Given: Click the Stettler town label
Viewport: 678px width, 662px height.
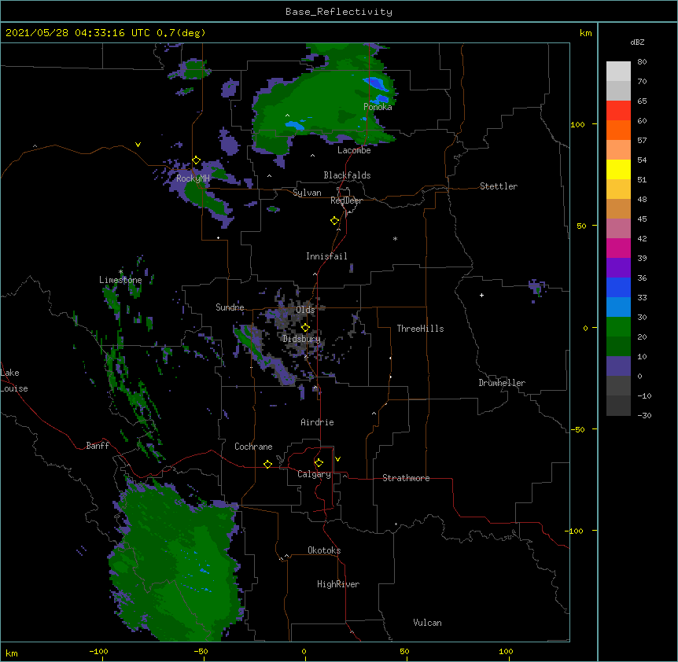Looking at the screenshot, I should tap(499, 186).
